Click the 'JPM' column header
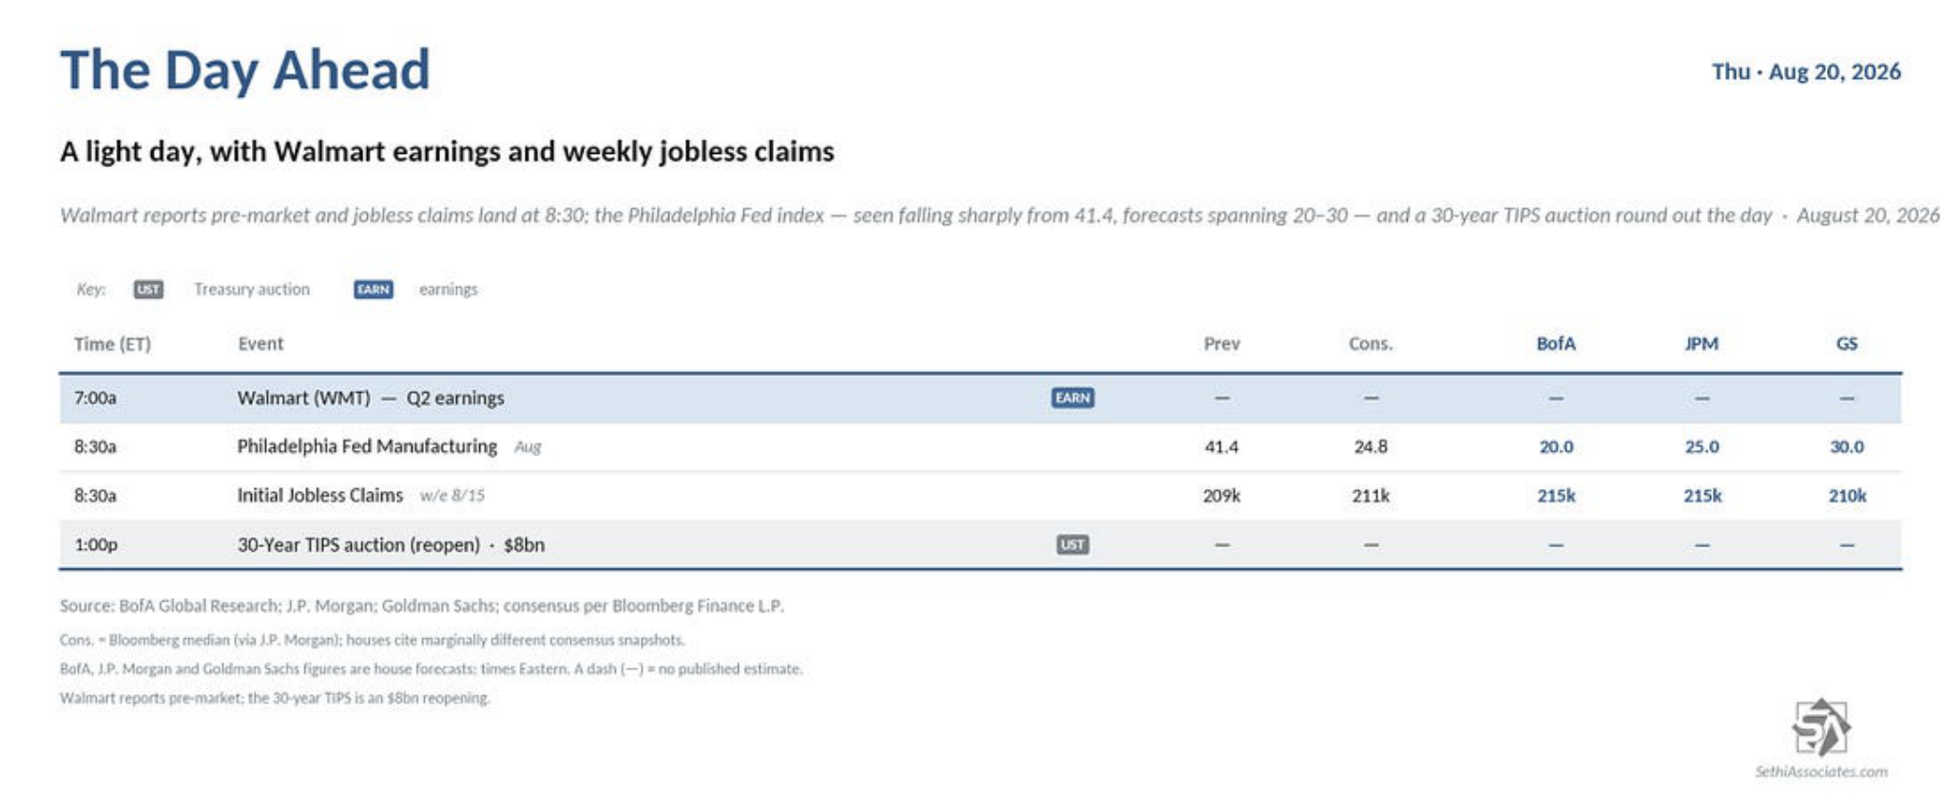Viewport: 1960px width, 808px height. [x=1701, y=344]
